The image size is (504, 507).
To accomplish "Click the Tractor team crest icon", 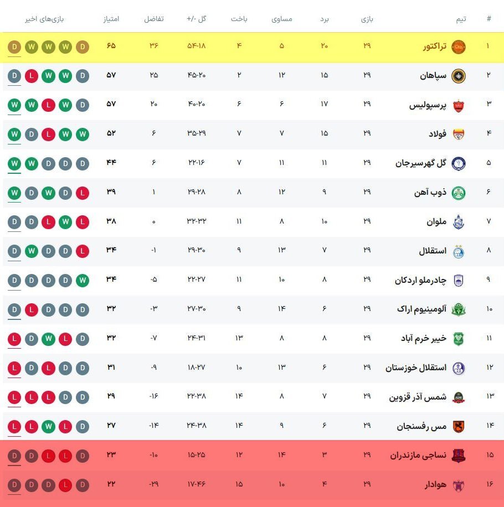I will click(x=460, y=47).
